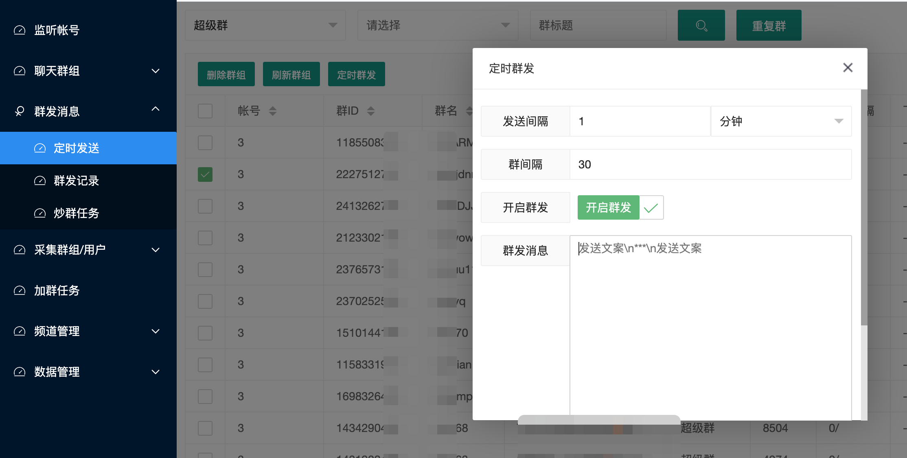Open 群发记录 in the sidebar
Viewport: 907px width, 458px height.
tap(88, 181)
